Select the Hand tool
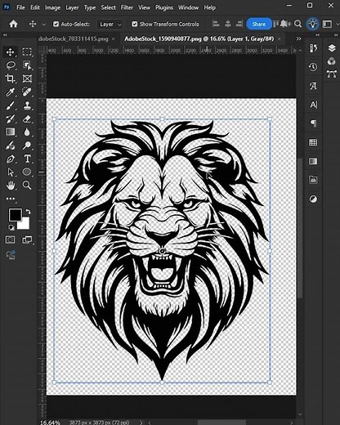Screen dimensions: 340x425 pyautogui.click(x=11, y=186)
